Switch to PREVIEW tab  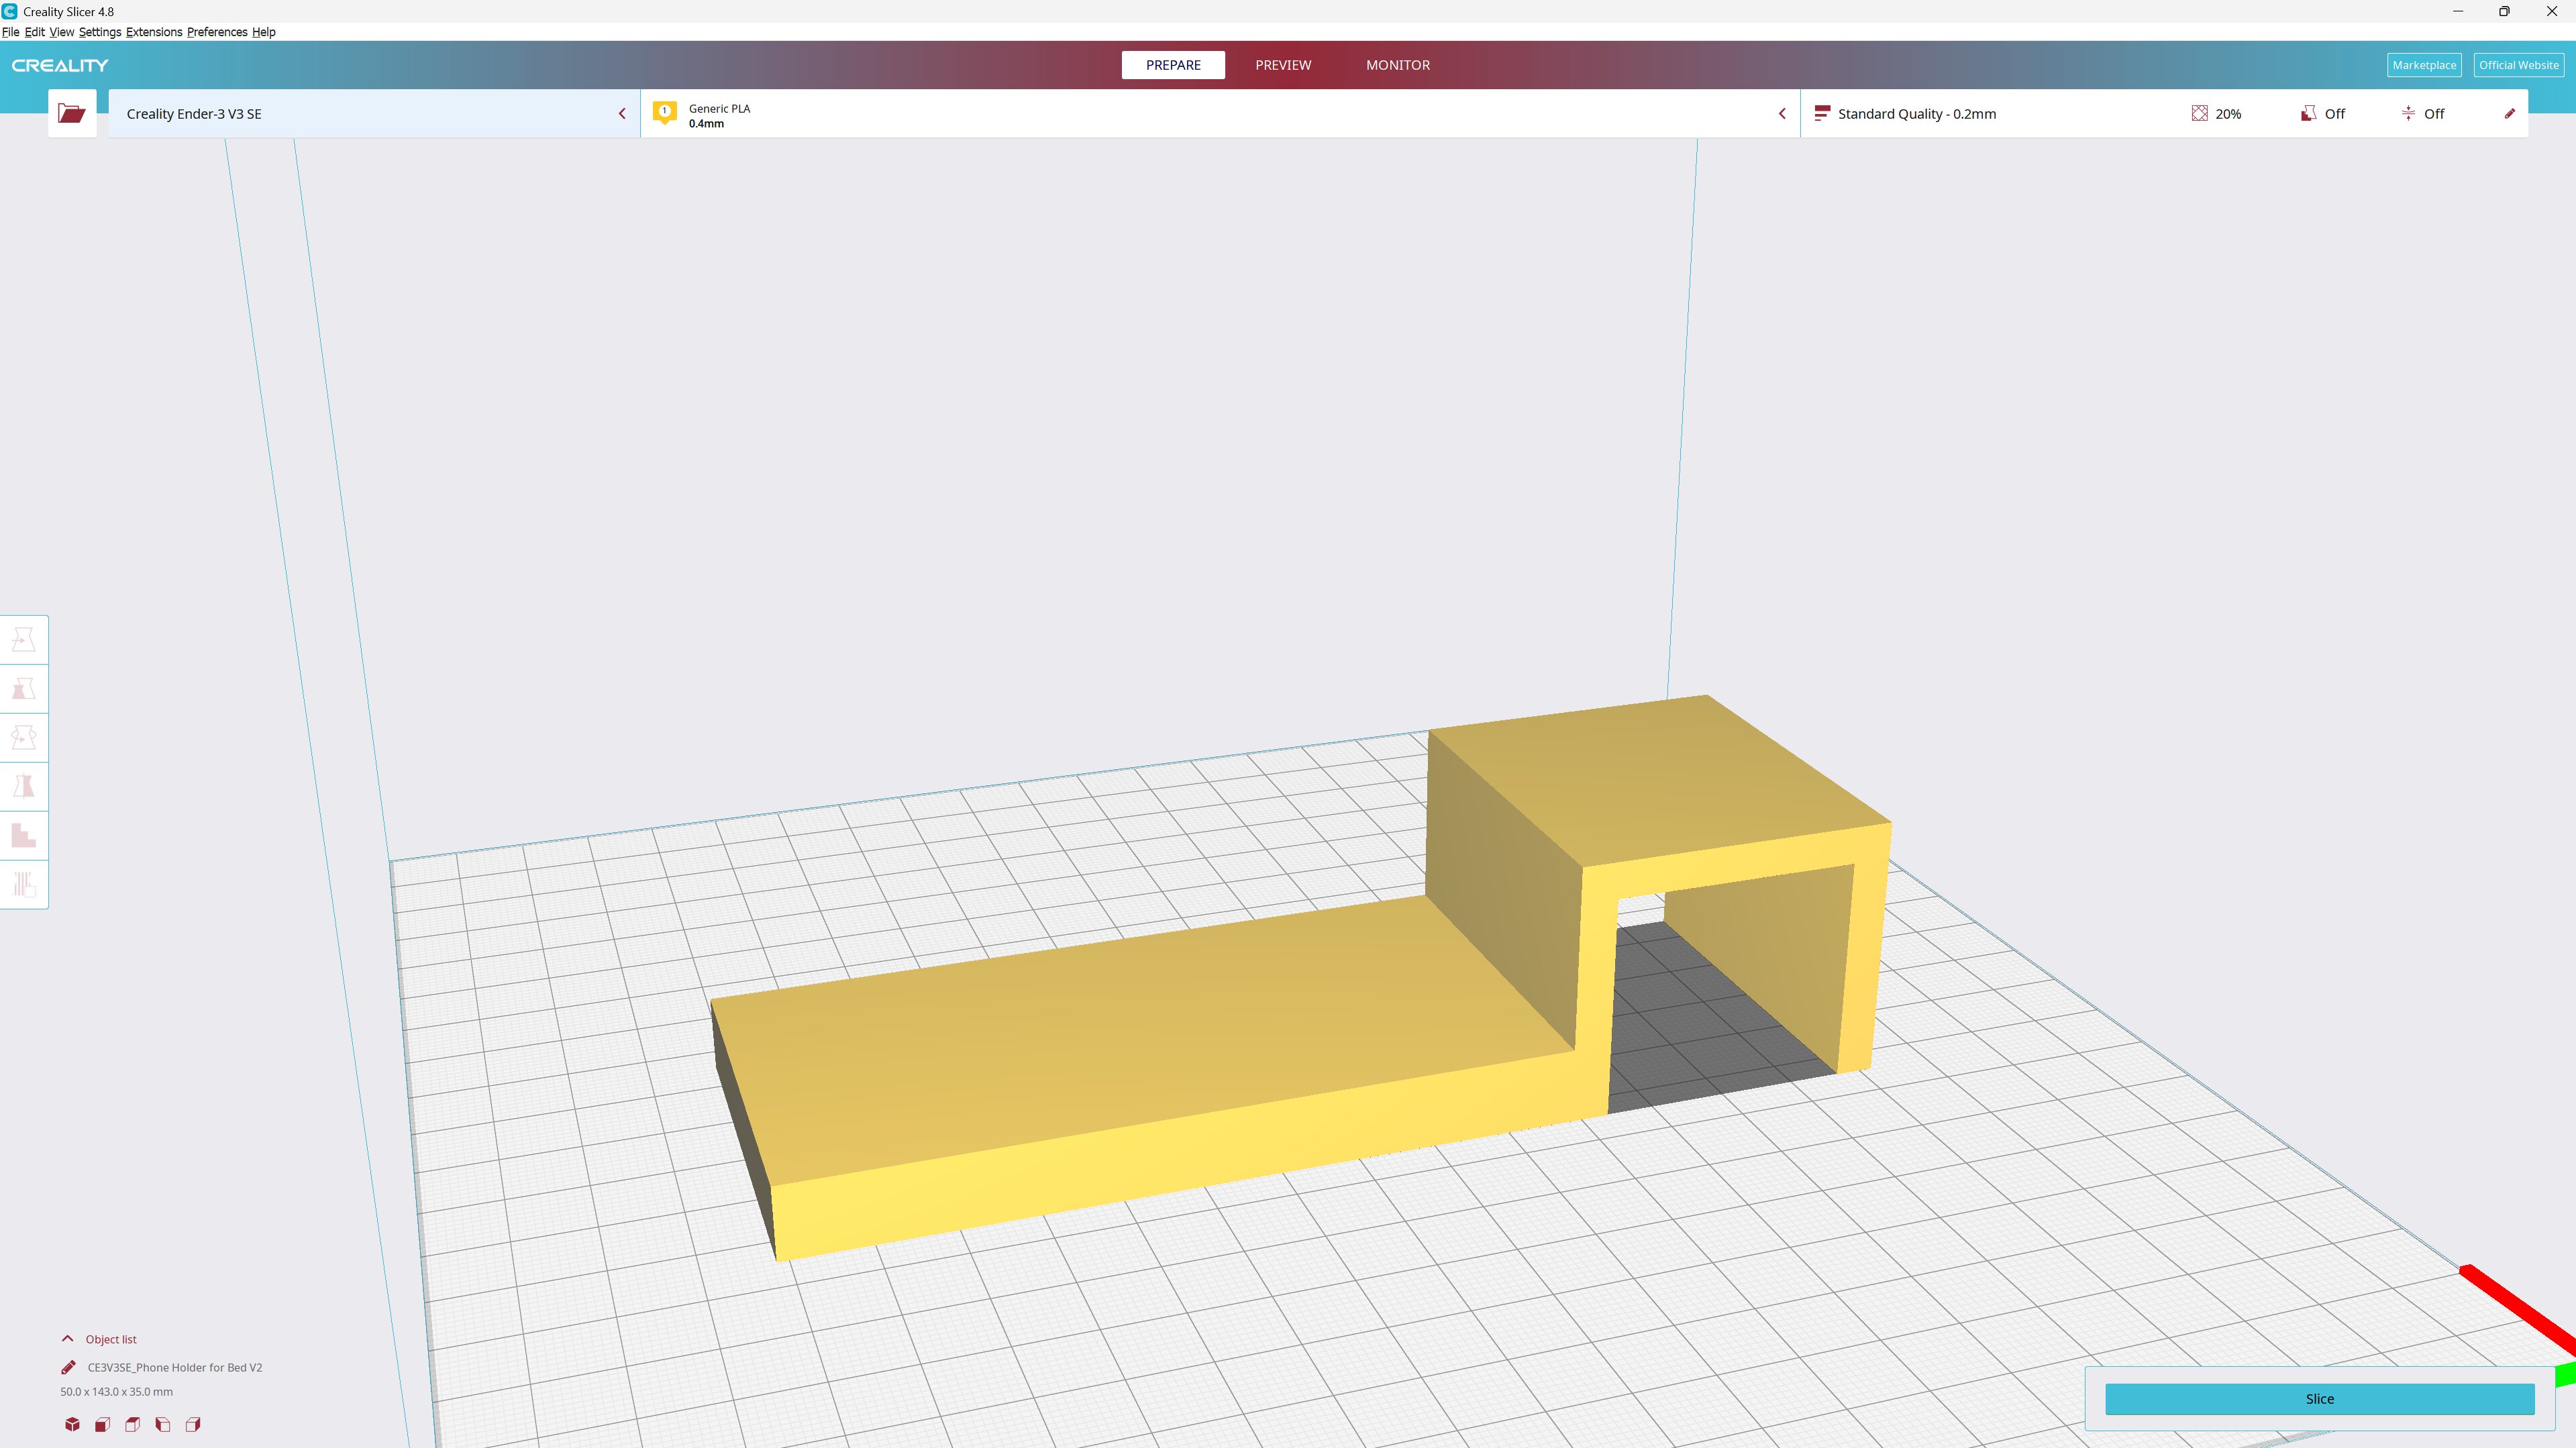tap(1283, 65)
